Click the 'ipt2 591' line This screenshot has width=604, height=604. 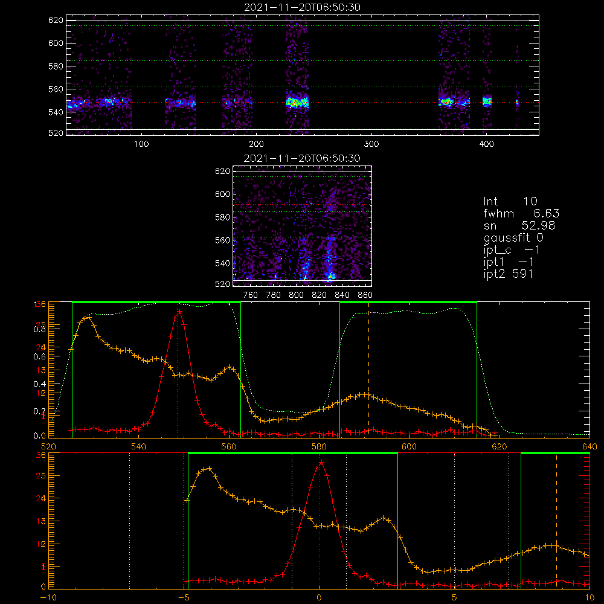pos(509,274)
